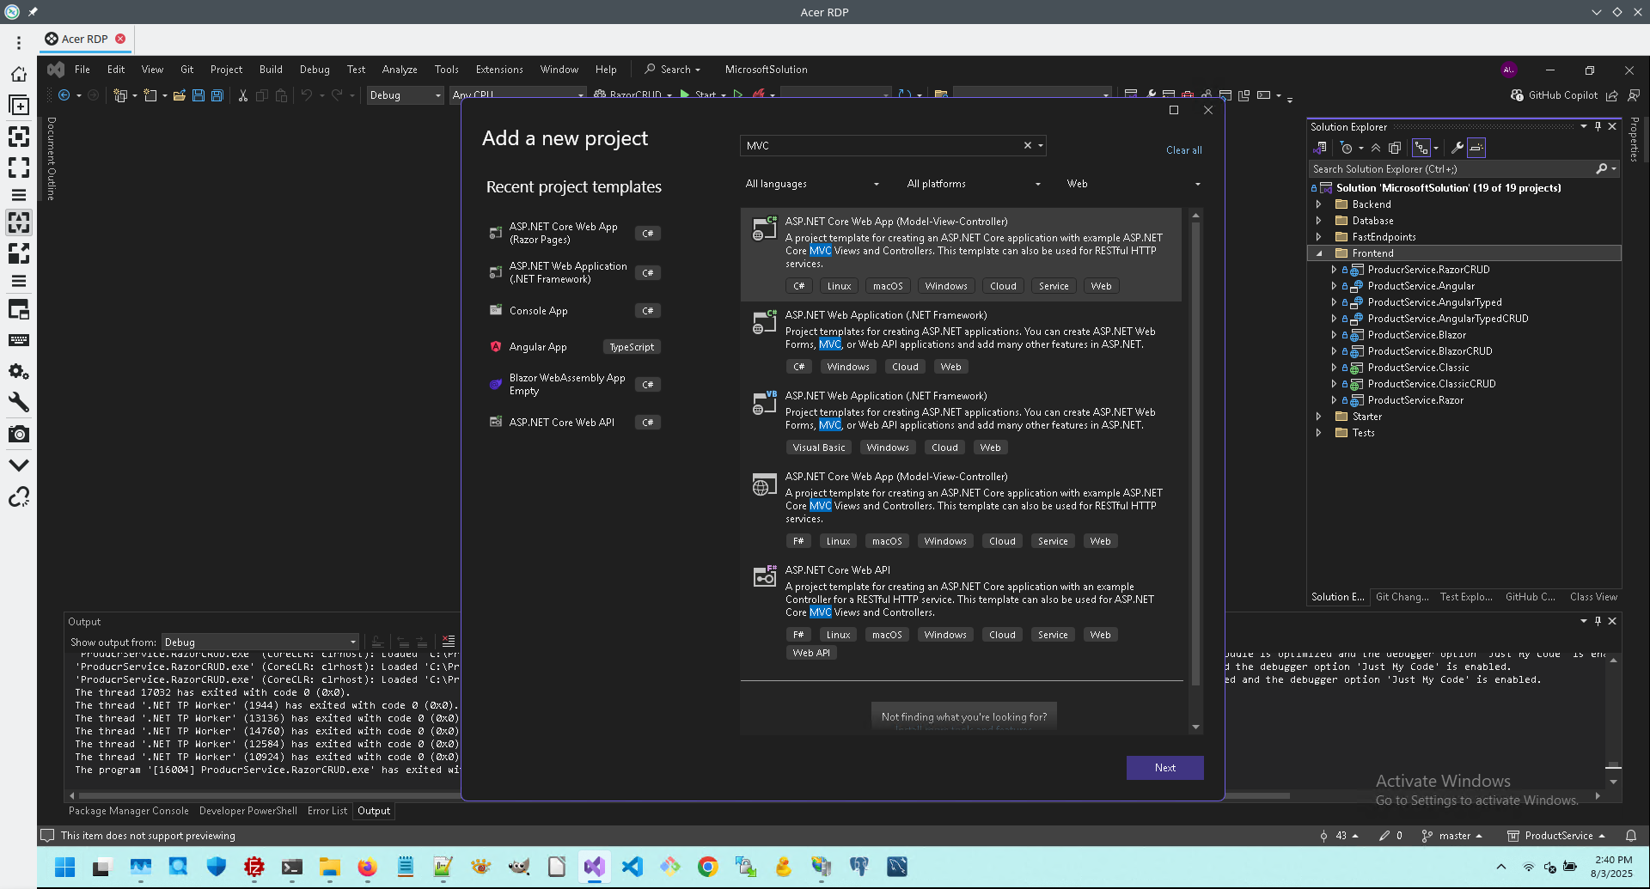
Task: Switch to the Error List tab
Action: [327, 811]
